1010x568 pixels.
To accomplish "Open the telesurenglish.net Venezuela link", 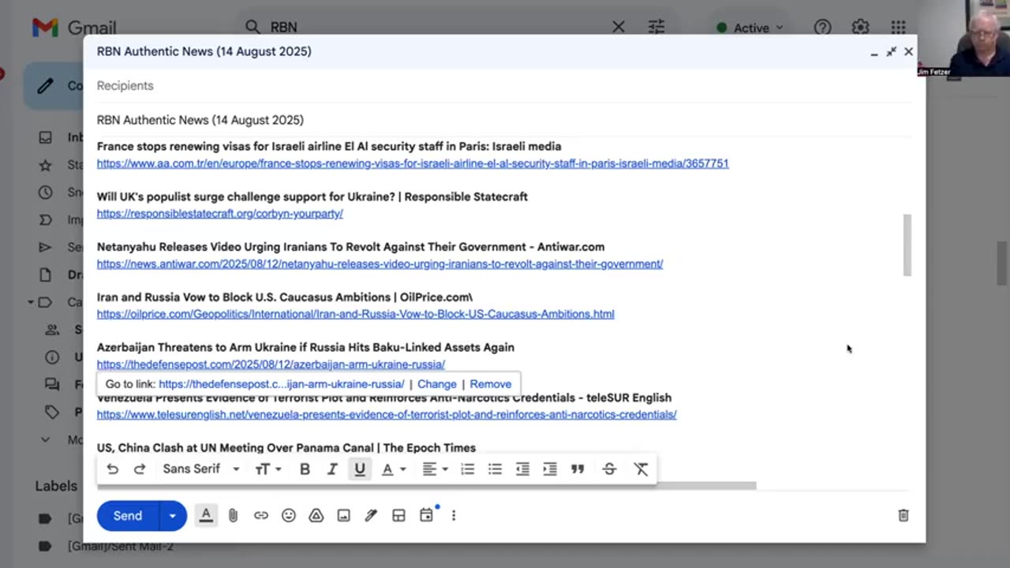I will 387,414.
